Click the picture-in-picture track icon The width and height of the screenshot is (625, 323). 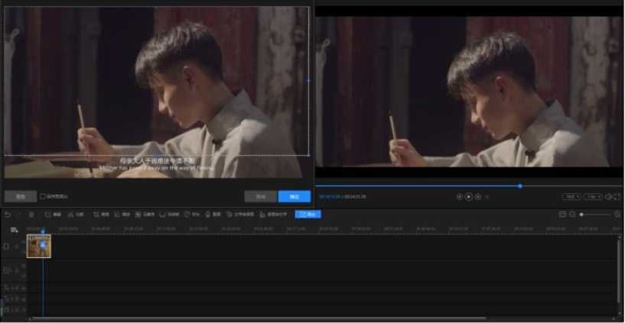6,271
